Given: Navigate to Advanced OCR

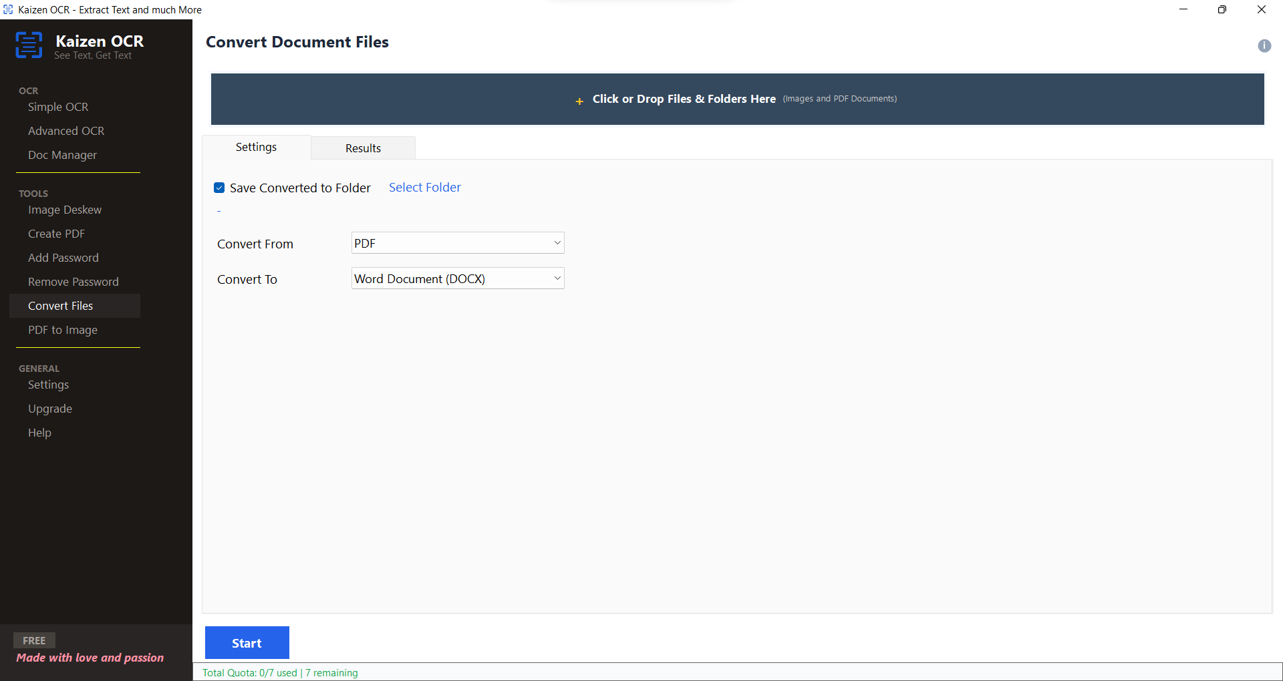Looking at the screenshot, I should pyautogui.click(x=66, y=131).
